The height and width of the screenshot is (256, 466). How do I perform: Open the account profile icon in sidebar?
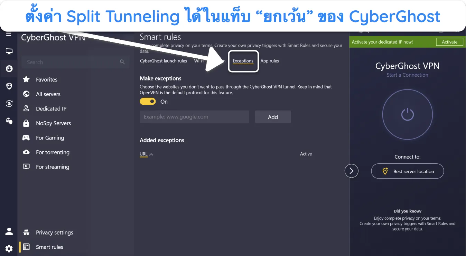(9, 231)
